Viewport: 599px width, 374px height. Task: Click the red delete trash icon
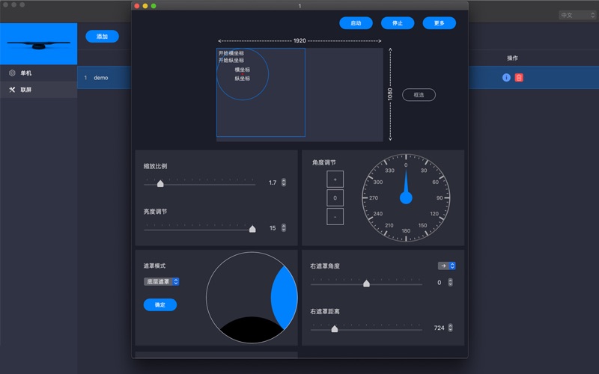click(x=519, y=78)
